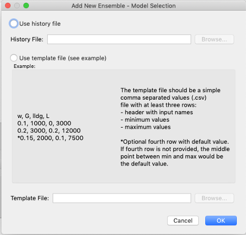This screenshot has height=235, width=246.
Task: Click the '- header with input names' line
Action: pyautogui.click(x=157, y=112)
